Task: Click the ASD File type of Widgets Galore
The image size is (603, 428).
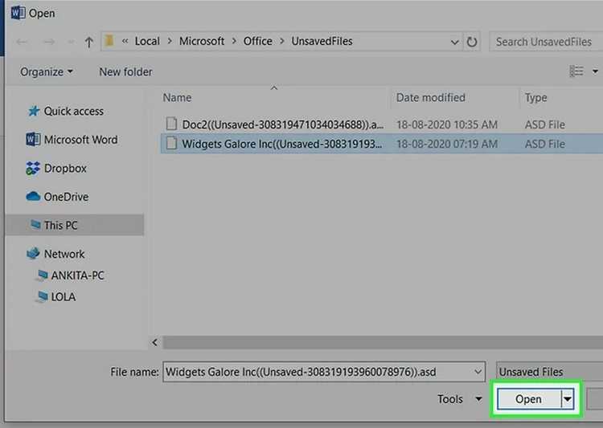Action: tap(544, 144)
